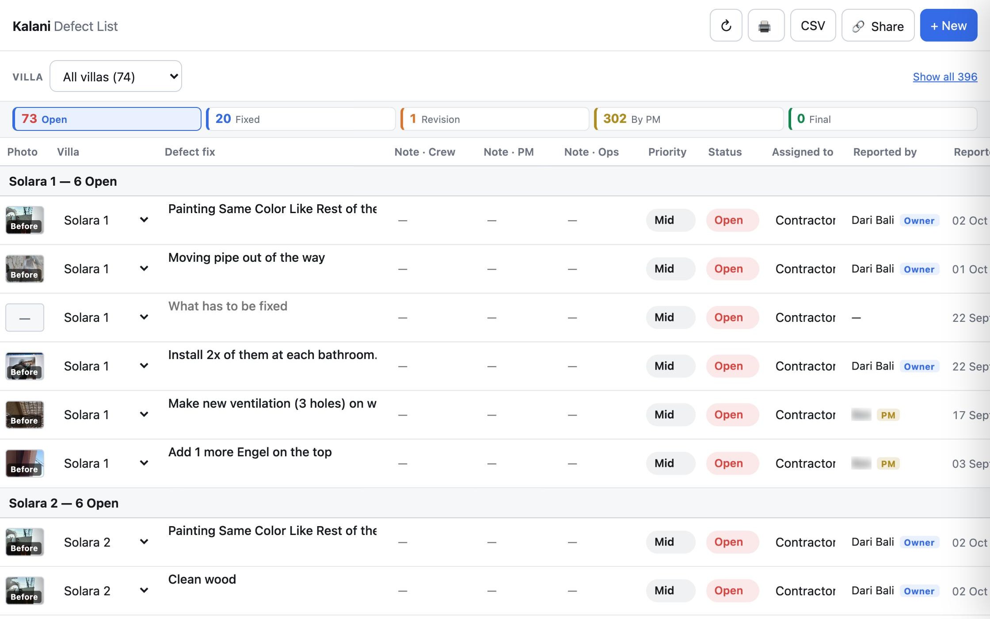990x619 pixels.
Task: Open the Share link button
Action: 878,26
